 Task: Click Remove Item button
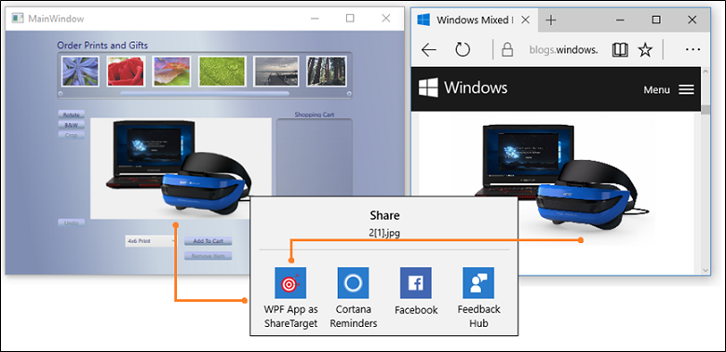coord(208,256)
